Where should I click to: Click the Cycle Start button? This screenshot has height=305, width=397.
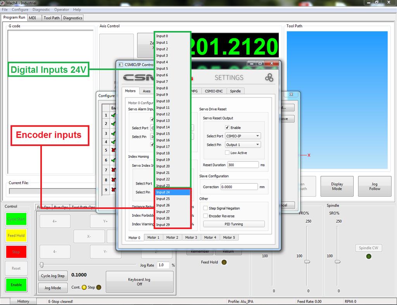click(16, 219)
